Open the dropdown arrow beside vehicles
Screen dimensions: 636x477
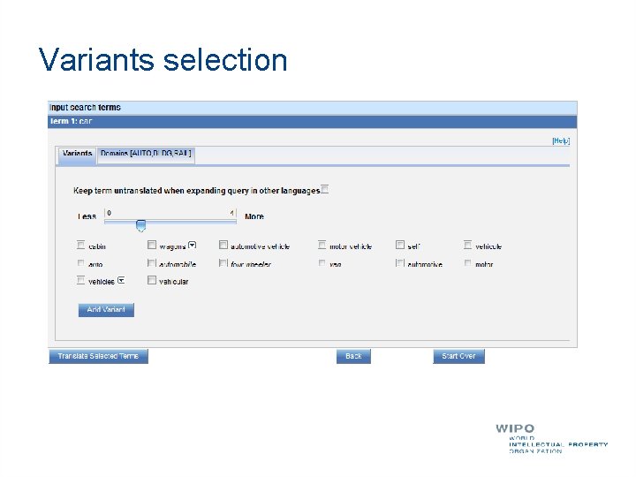(x=121, y=280)
